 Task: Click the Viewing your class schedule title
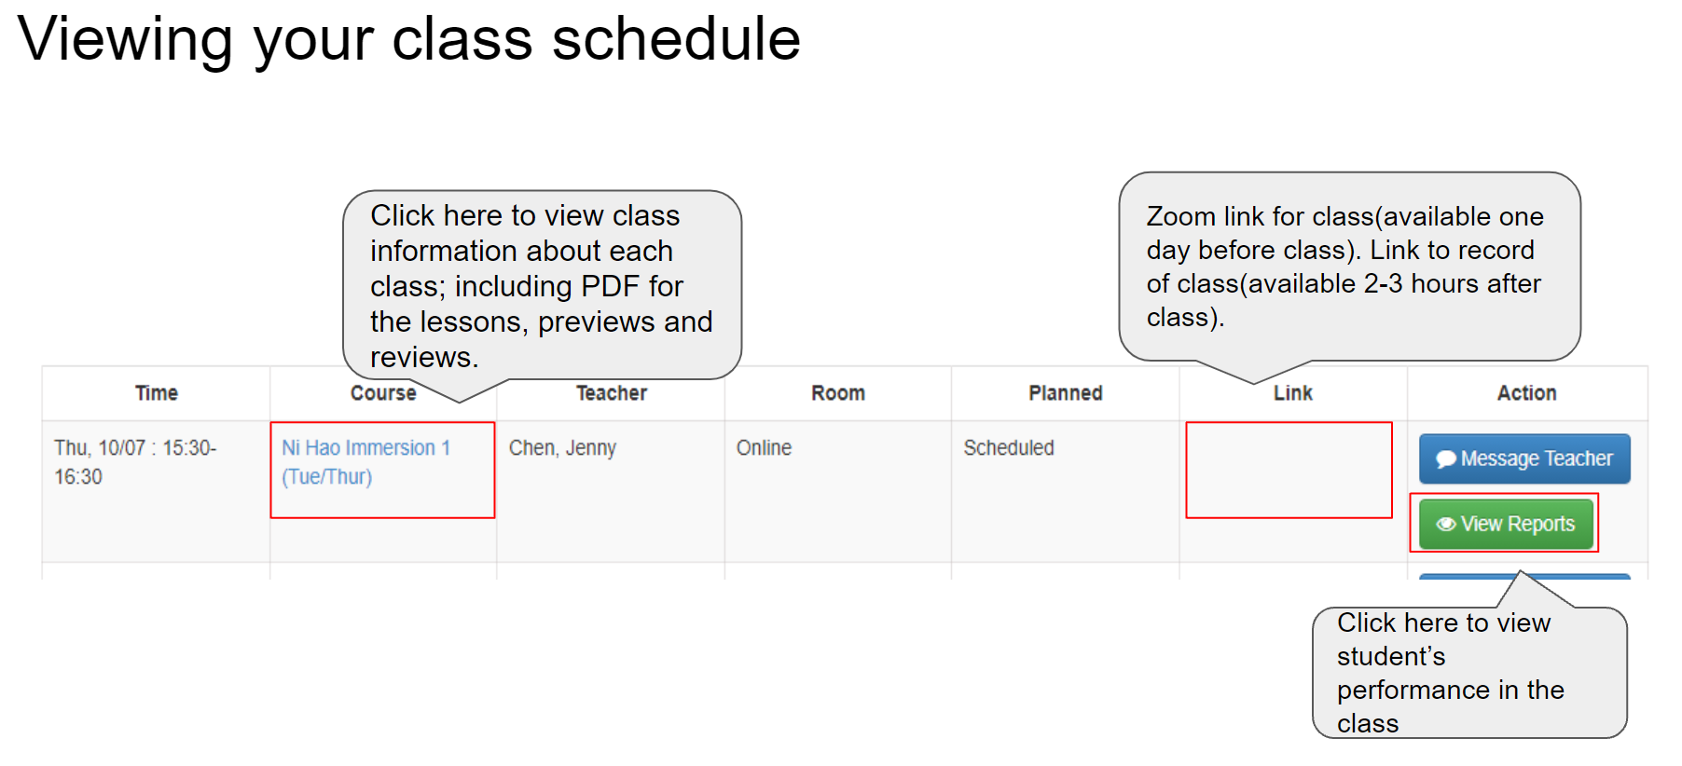(x=411, y=39)
